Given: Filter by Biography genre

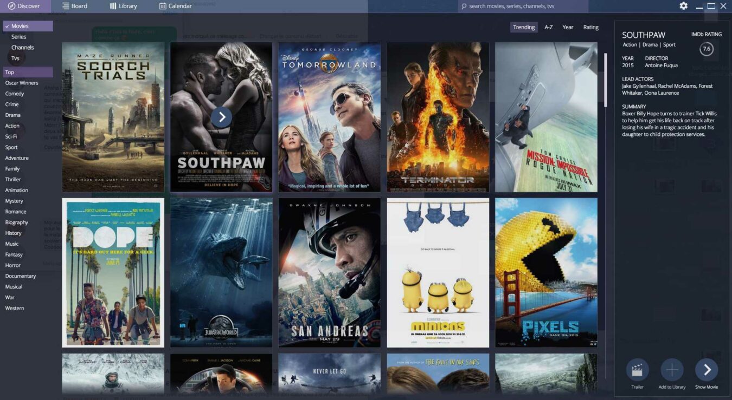Looking at the screenshot, I should point(17,222).
